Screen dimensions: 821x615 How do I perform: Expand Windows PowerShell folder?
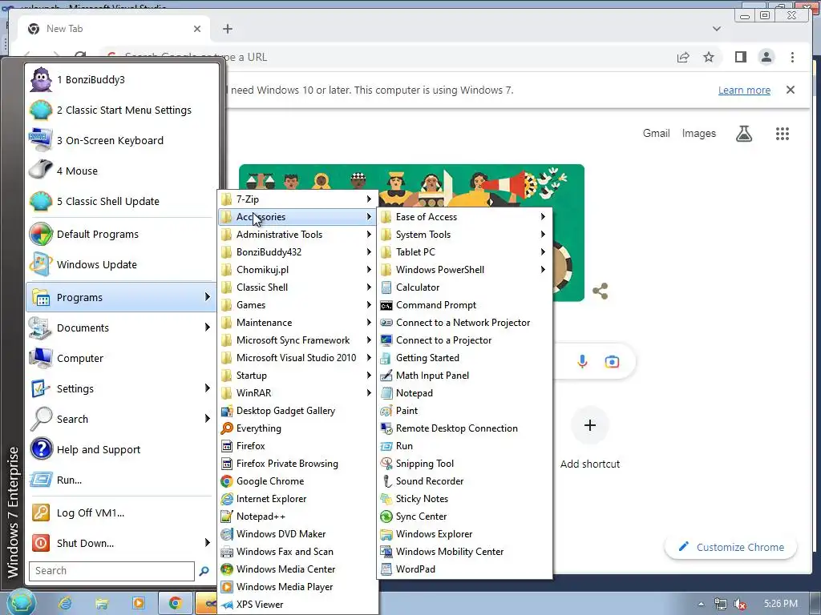464,270
